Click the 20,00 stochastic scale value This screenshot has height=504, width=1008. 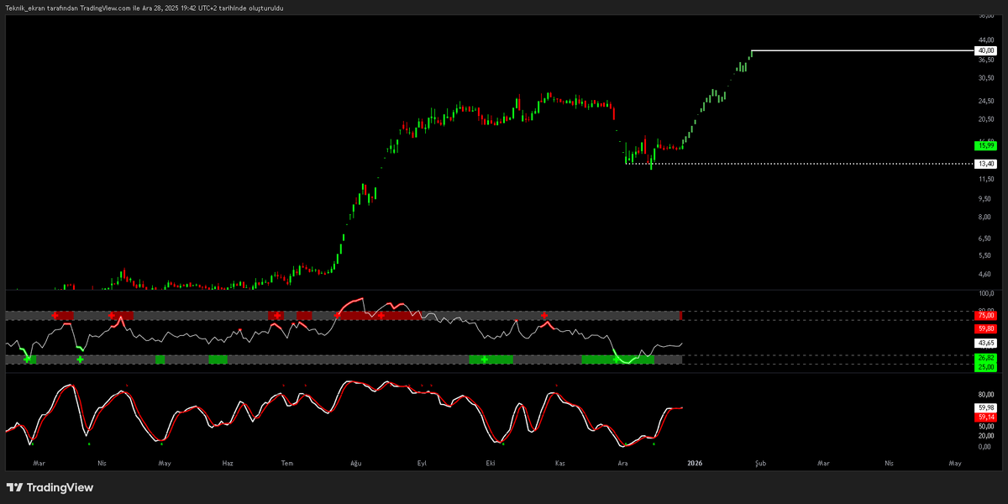(x=985, y=436)
